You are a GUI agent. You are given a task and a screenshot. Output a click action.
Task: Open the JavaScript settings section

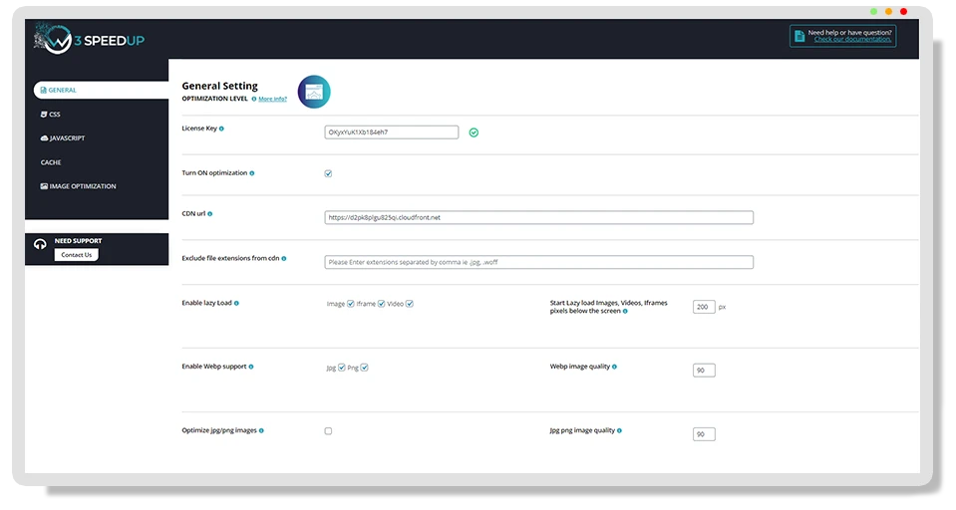(x=62, y=138)
